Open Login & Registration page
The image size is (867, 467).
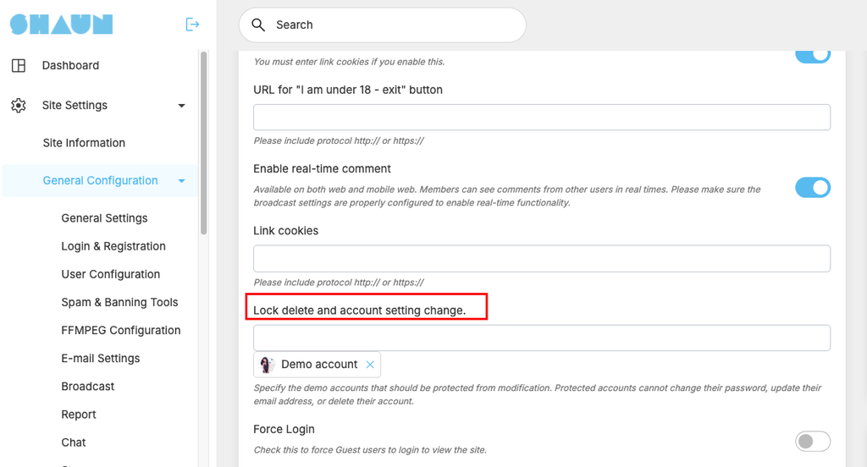click(x=113, y=246)
